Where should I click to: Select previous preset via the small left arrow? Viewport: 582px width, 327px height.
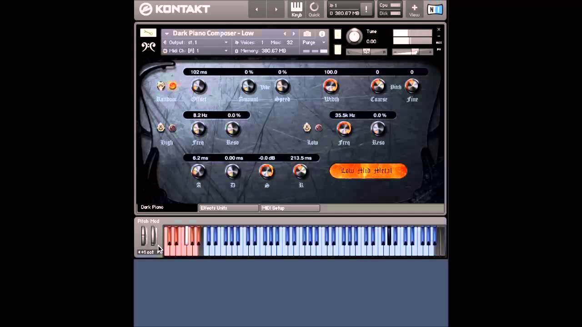(285, 34)
